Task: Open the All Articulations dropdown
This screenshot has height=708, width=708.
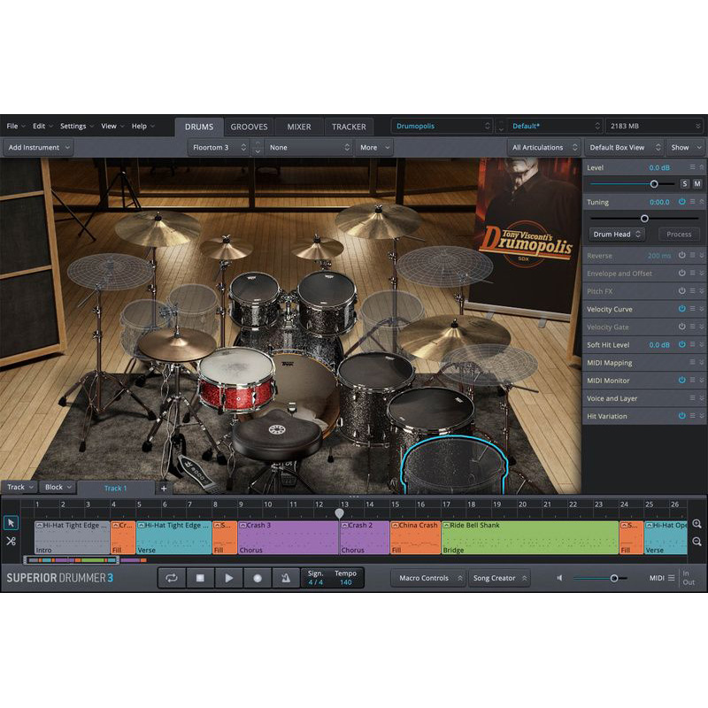Action: pyautogui.click(x=544, y=147)
